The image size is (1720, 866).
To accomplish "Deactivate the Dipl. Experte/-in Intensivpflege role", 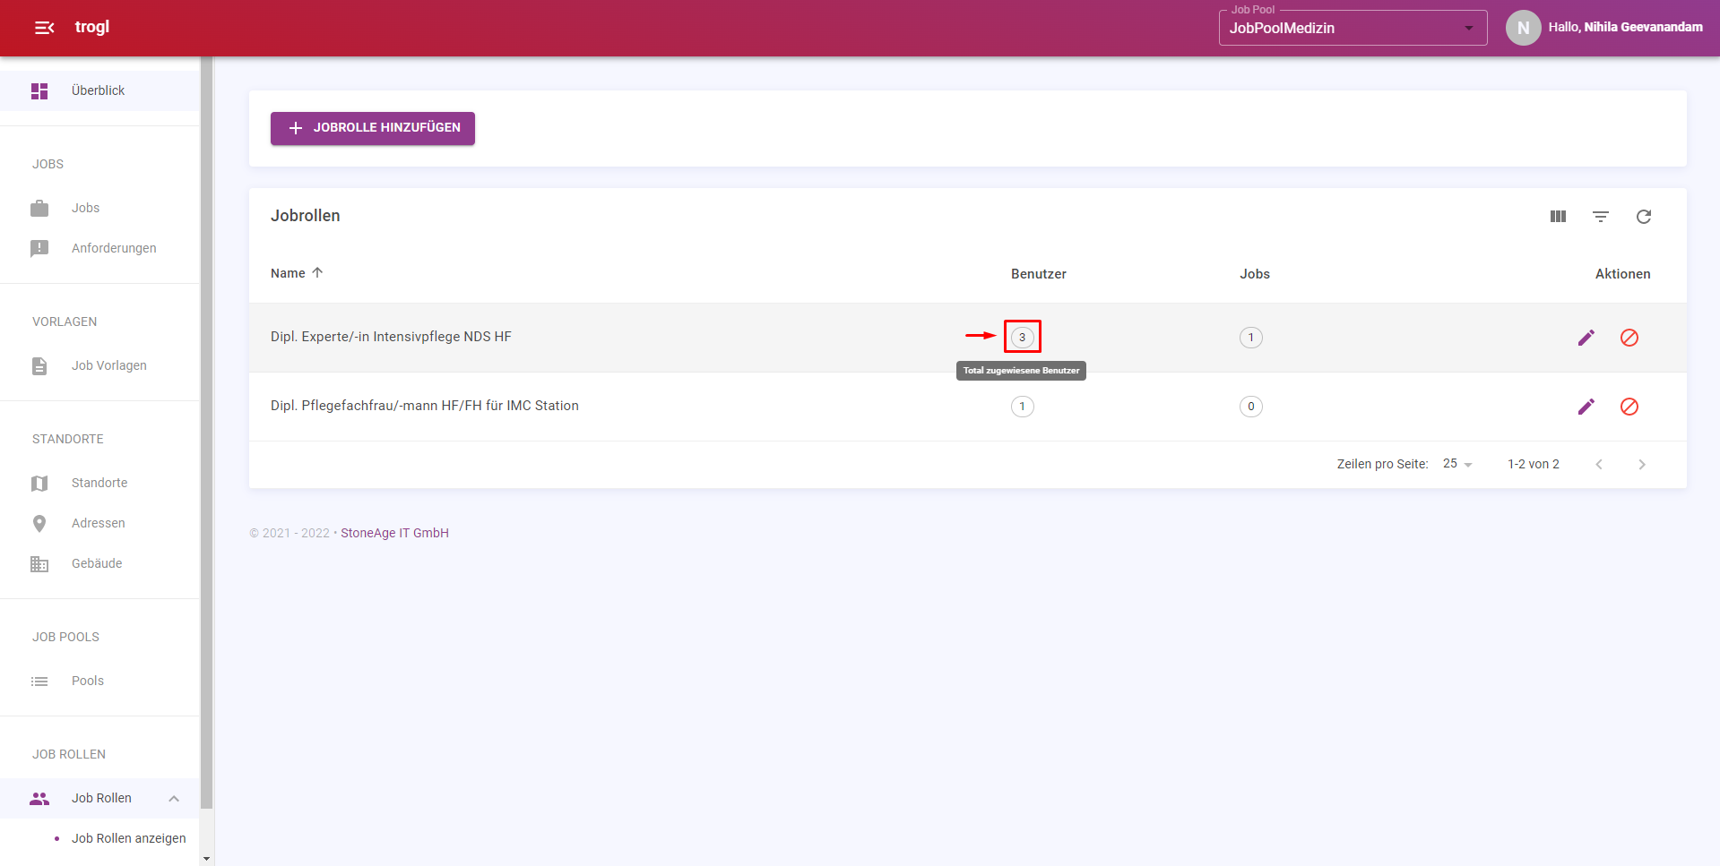I will coord(1629,338).
